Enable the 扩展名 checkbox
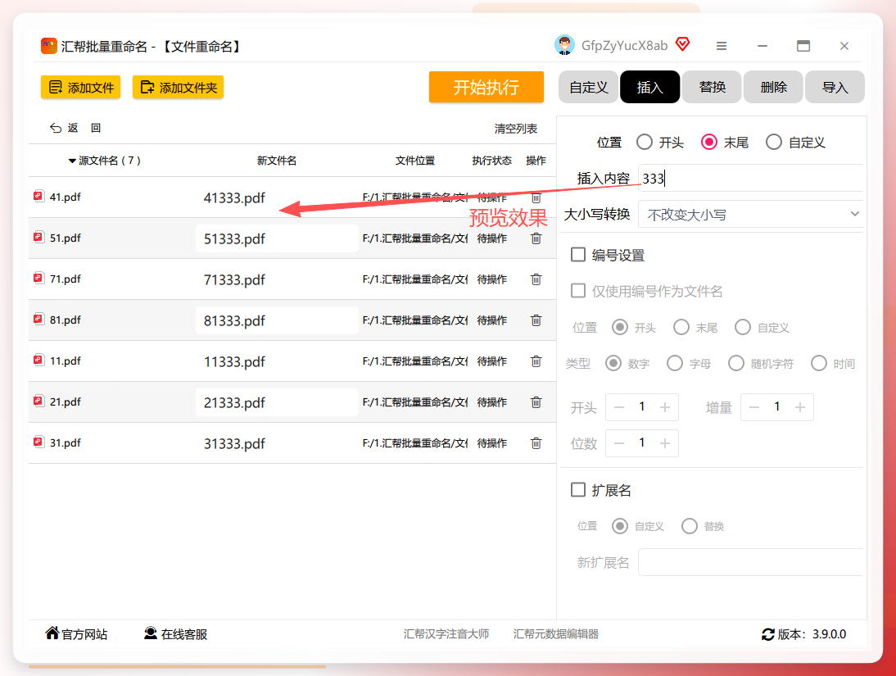Image resolution: width=896 pixels, height=676 pixels. point(578,489)
